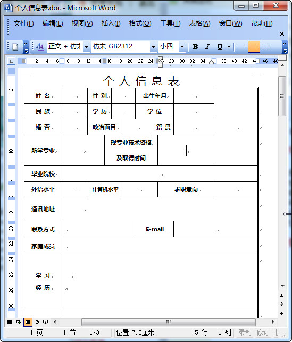Image resolution: width=292 pixels, height=342 pixels.
Task: Click the vertical scrollbar down arrow
Action: tap(282, 286)
